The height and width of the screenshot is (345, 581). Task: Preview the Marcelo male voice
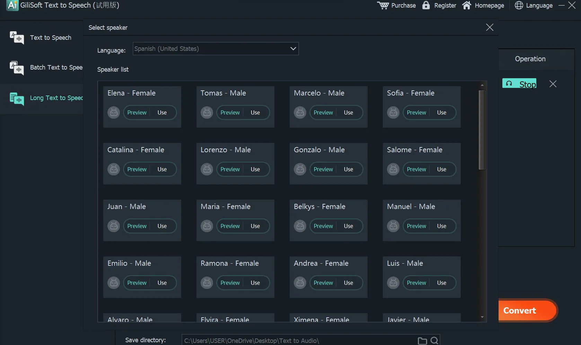(323, 112)
